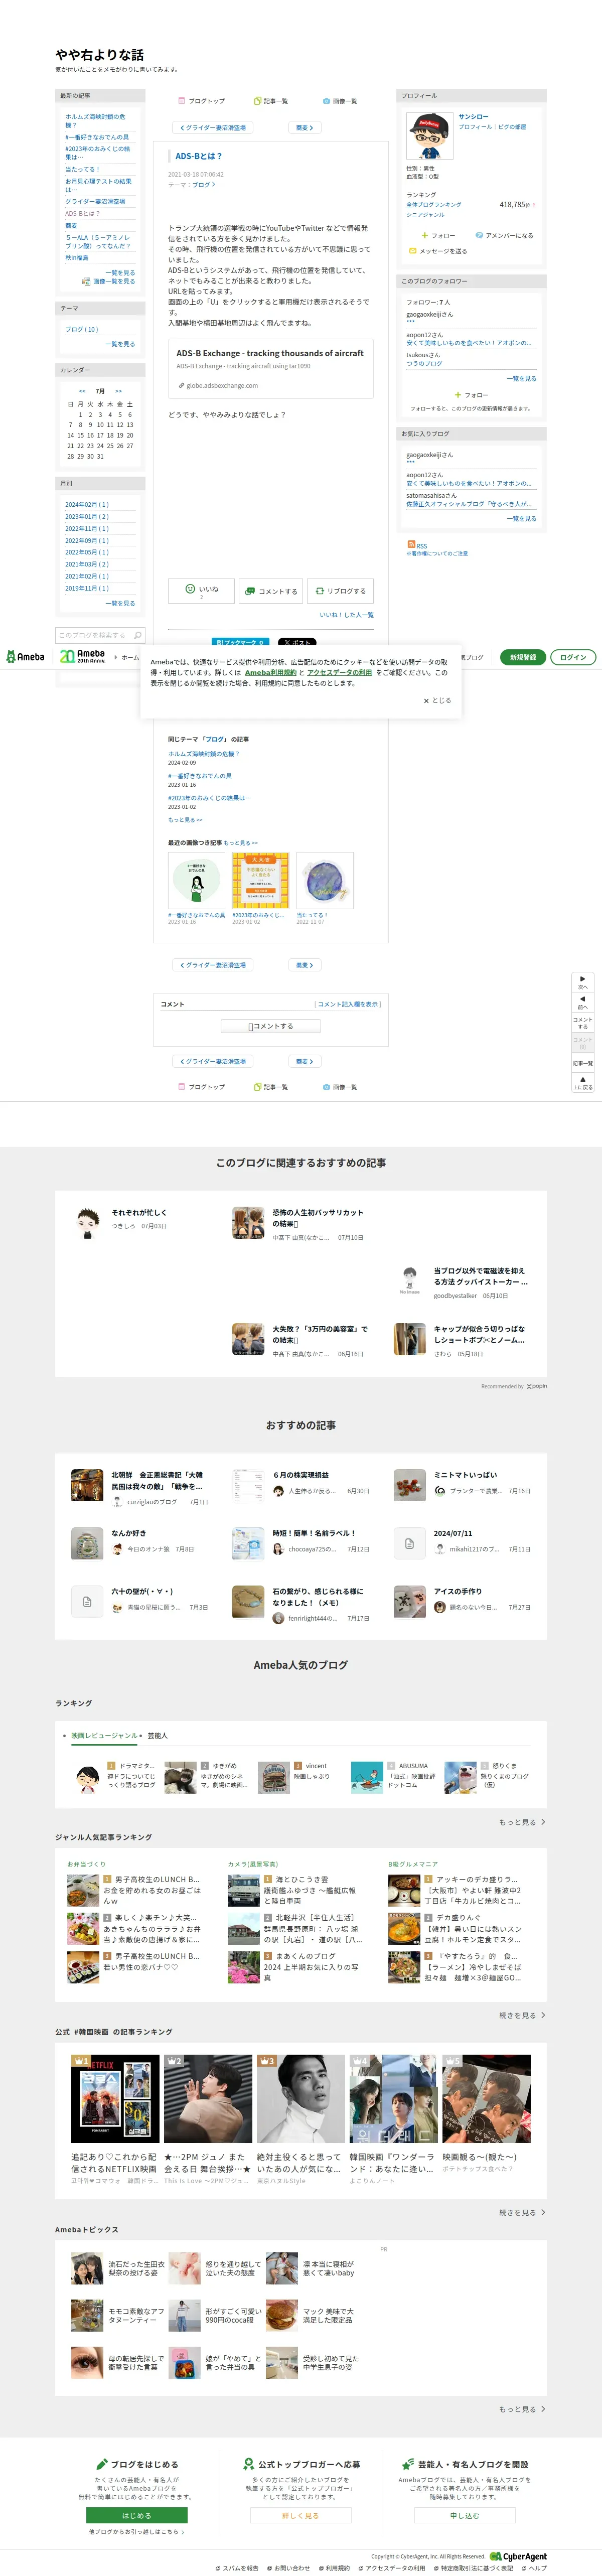Open next article 喬麦 at top
Viewport: 602px width, 2576px height.
305,128
